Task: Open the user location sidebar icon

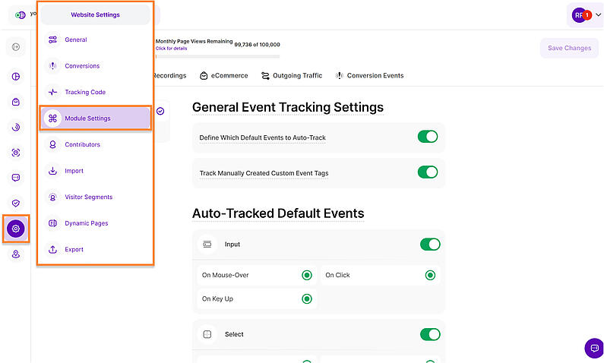Action: [x=16, y=254]
